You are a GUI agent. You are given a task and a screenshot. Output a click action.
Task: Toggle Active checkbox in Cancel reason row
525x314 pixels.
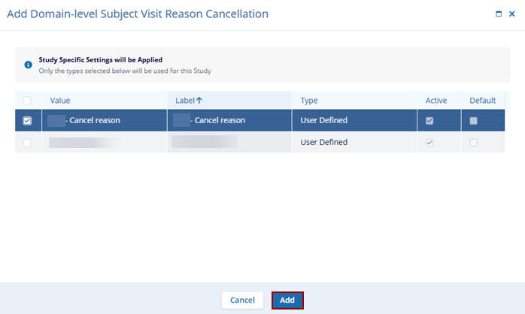click(x=429, y=120)
